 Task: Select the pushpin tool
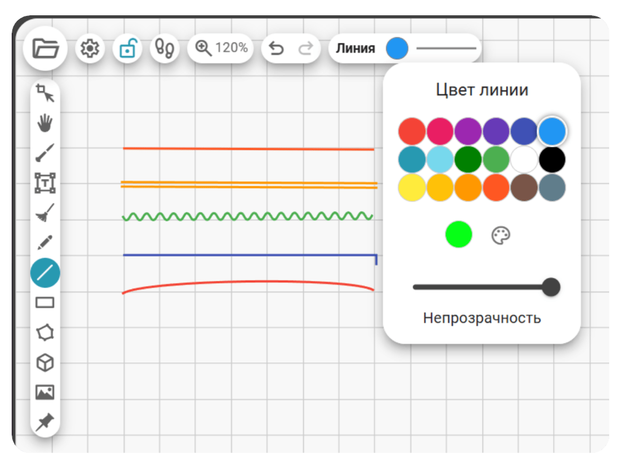(45, 423)
